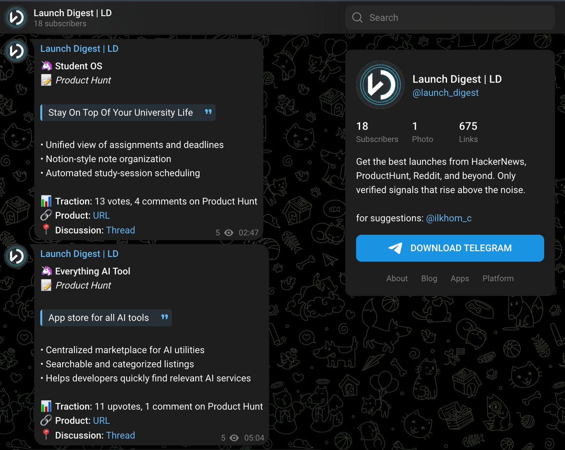Click the red pin emoji in Student OS post
Image resolution: width=565 pixels, height=450 pixels.
tap(46, 230)
